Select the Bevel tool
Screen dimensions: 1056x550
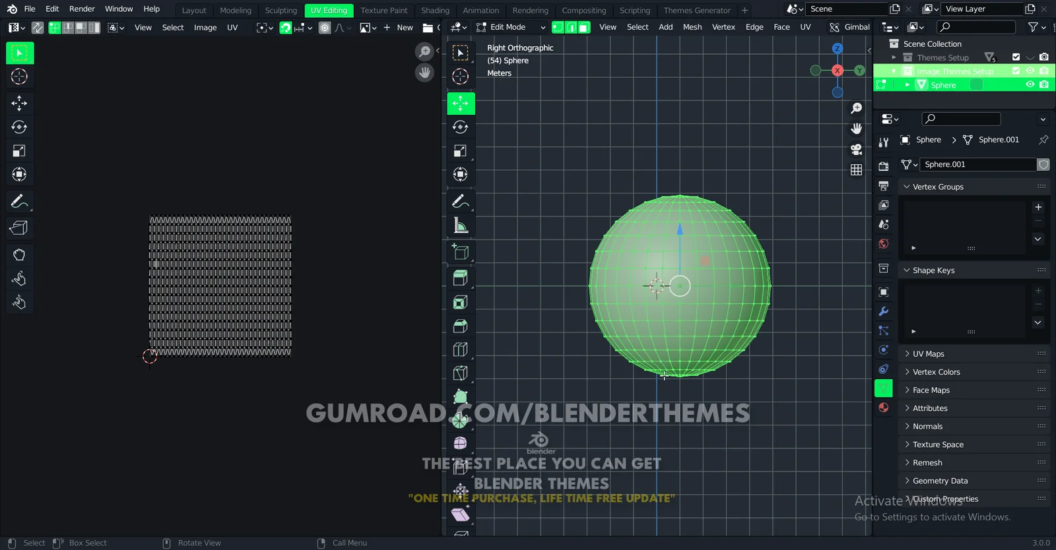[461, 326]
